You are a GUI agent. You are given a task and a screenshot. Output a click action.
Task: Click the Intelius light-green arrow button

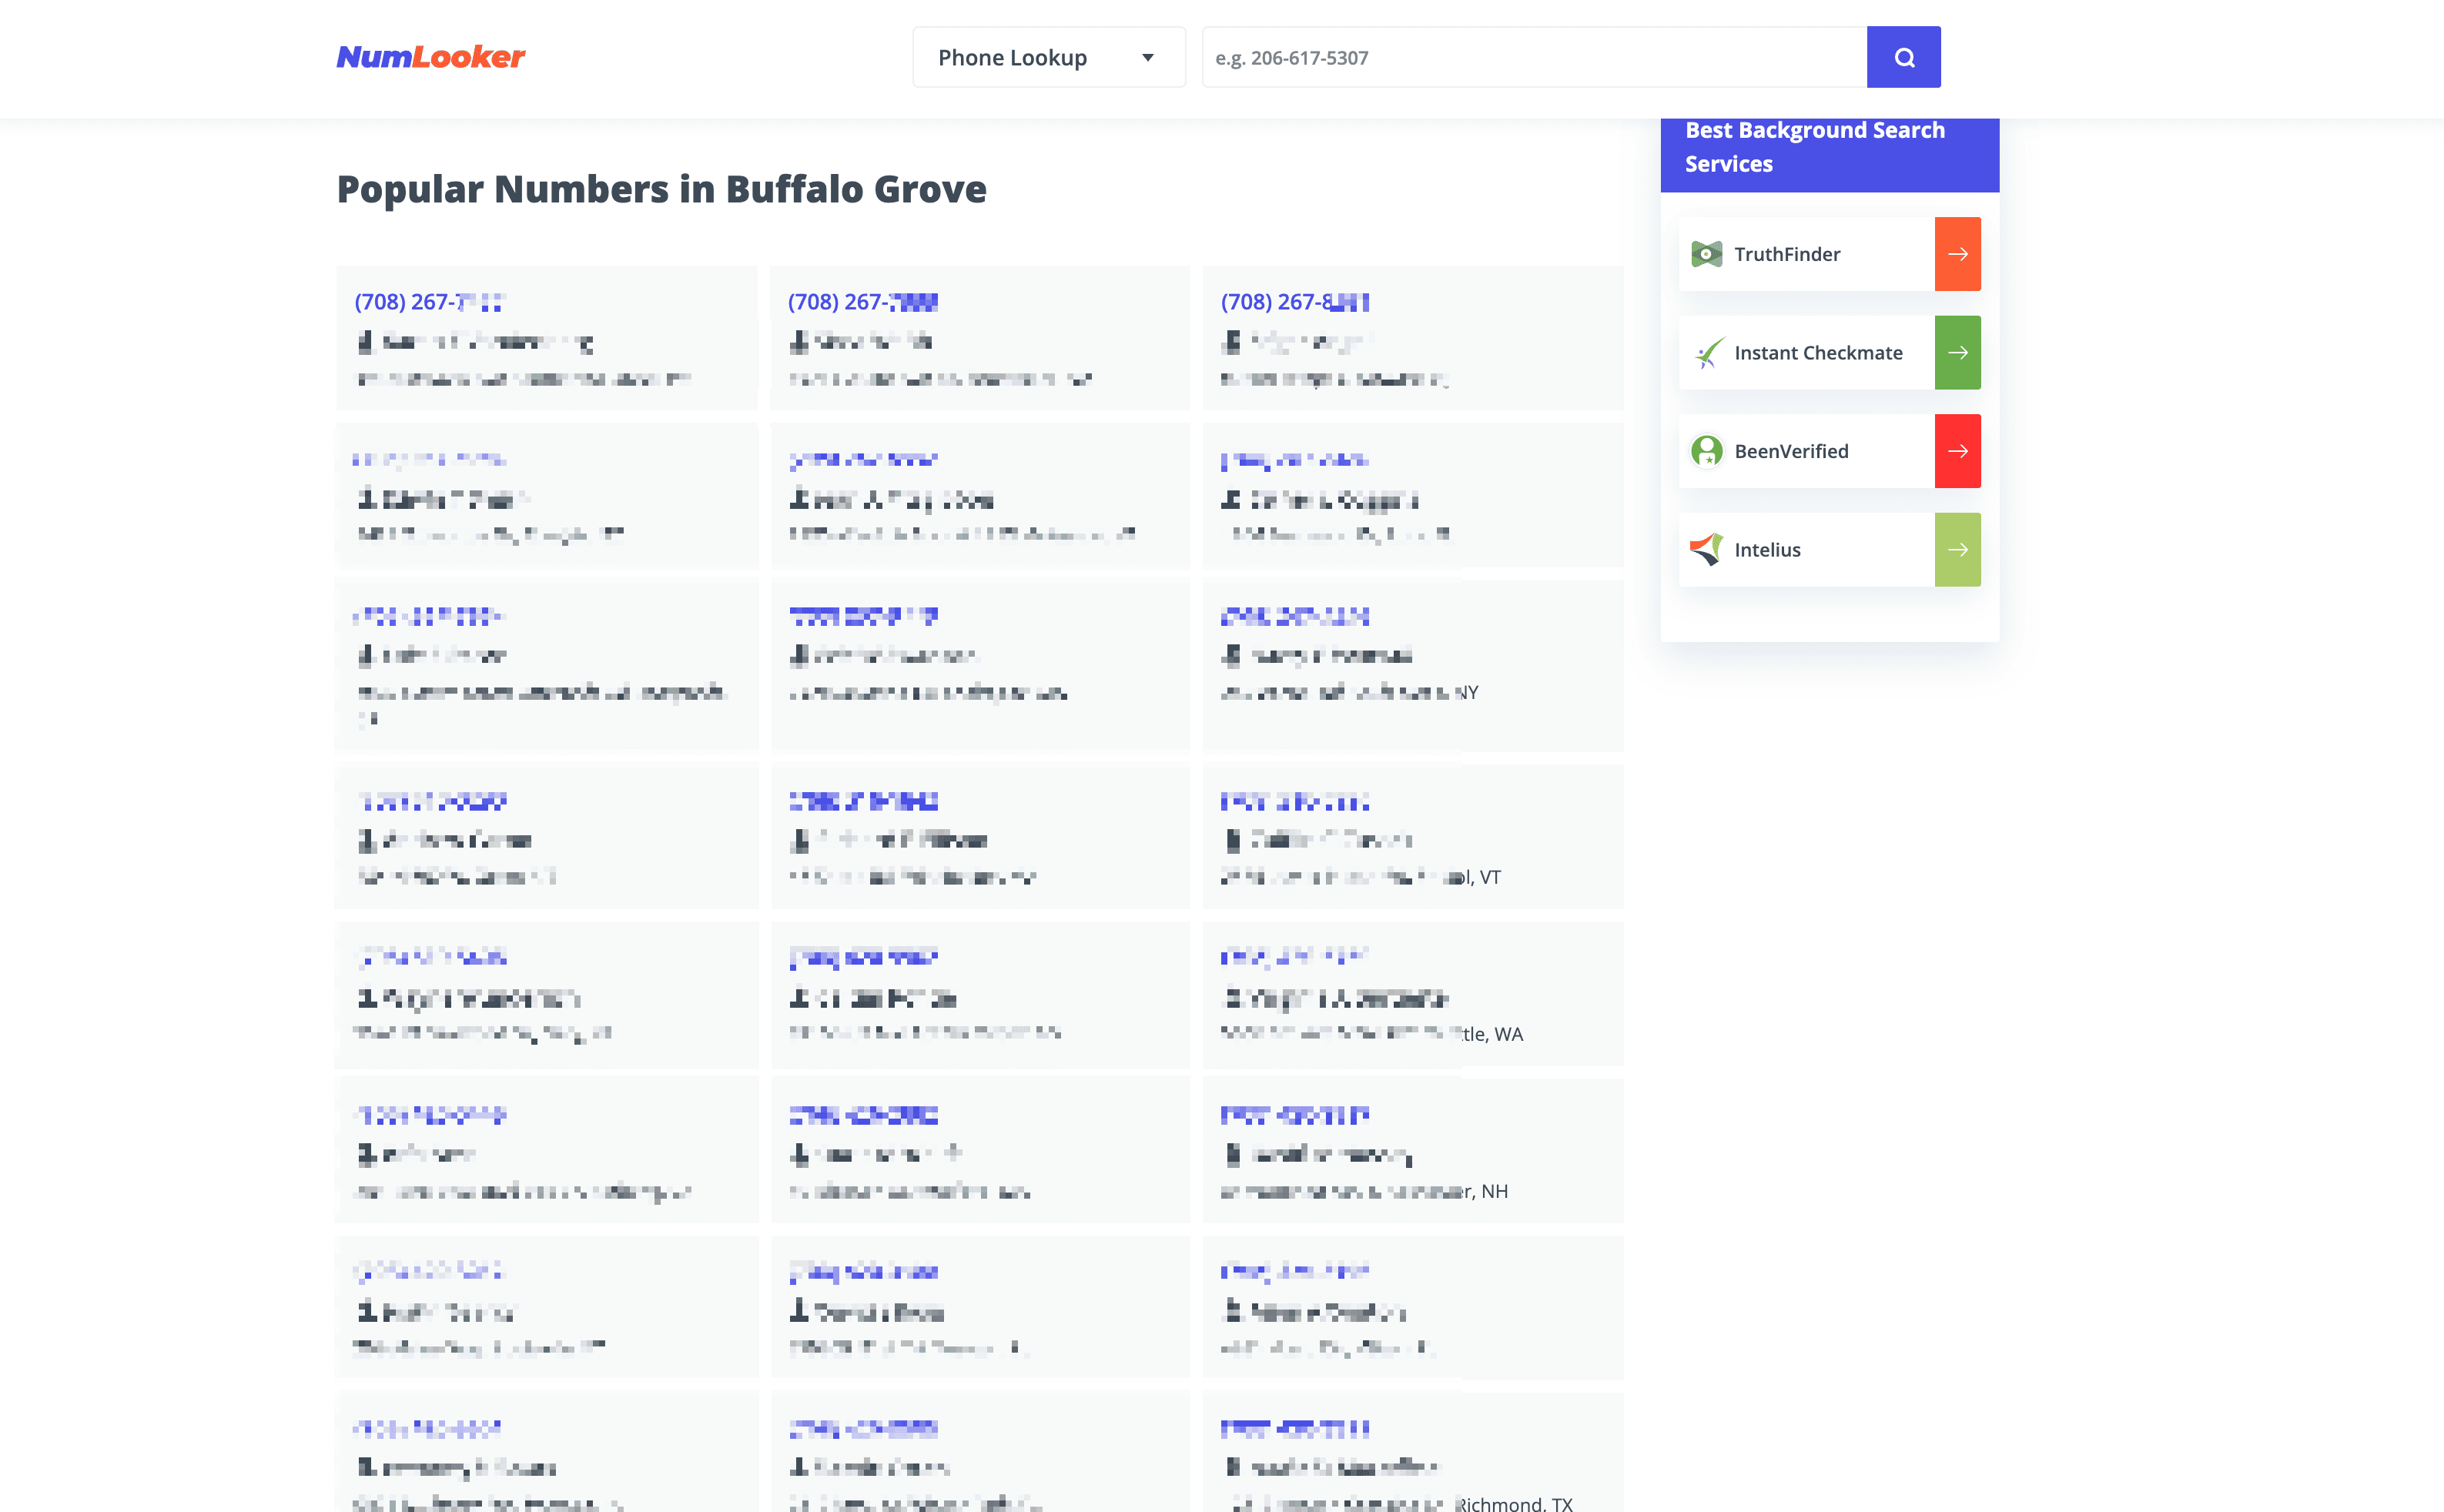pos(1957,549)
